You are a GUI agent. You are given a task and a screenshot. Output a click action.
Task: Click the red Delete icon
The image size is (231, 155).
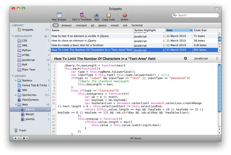pos(125,15)
